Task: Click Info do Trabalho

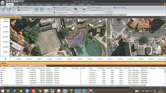Action: [x=120, y=8]
